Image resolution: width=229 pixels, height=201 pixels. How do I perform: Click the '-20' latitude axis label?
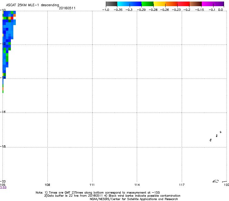click(x=3, y=181)
